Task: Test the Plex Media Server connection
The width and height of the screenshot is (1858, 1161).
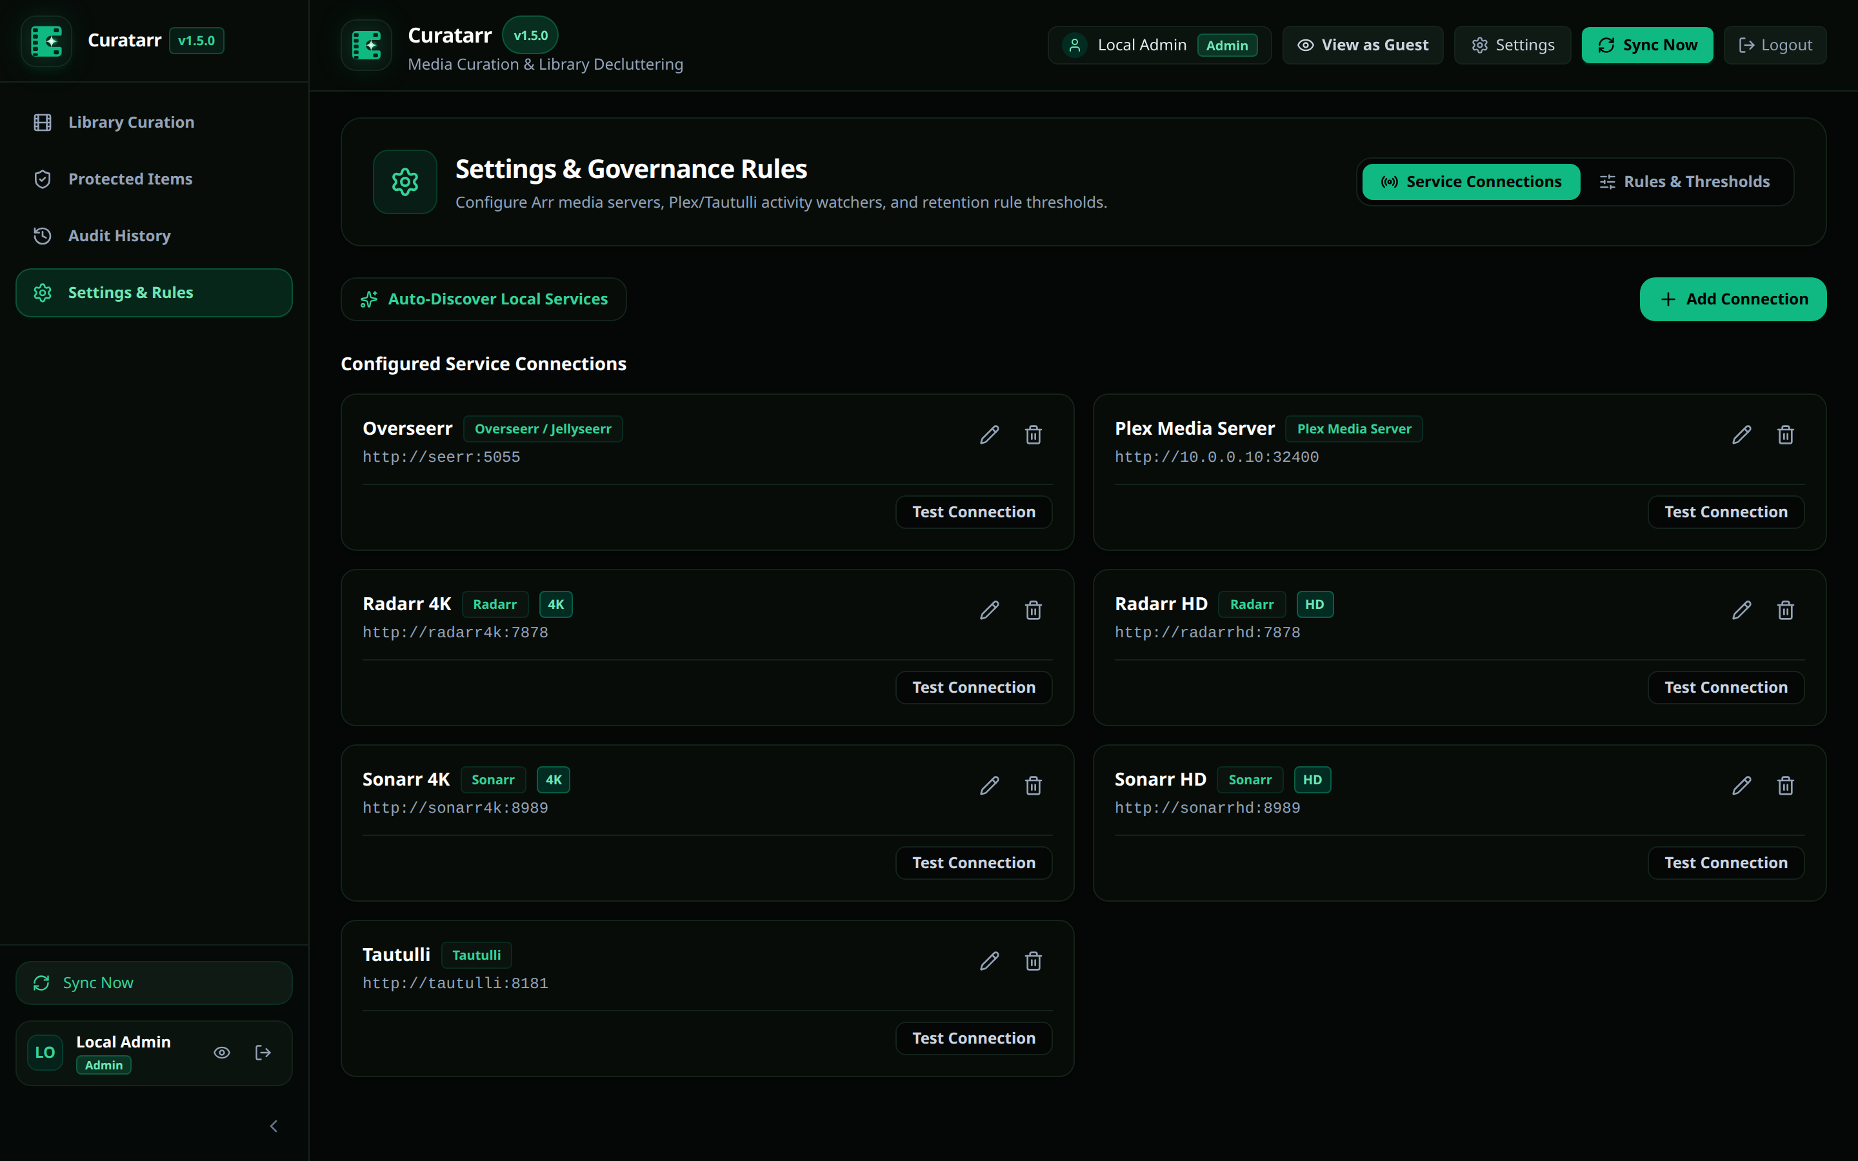Action: 1726,512
